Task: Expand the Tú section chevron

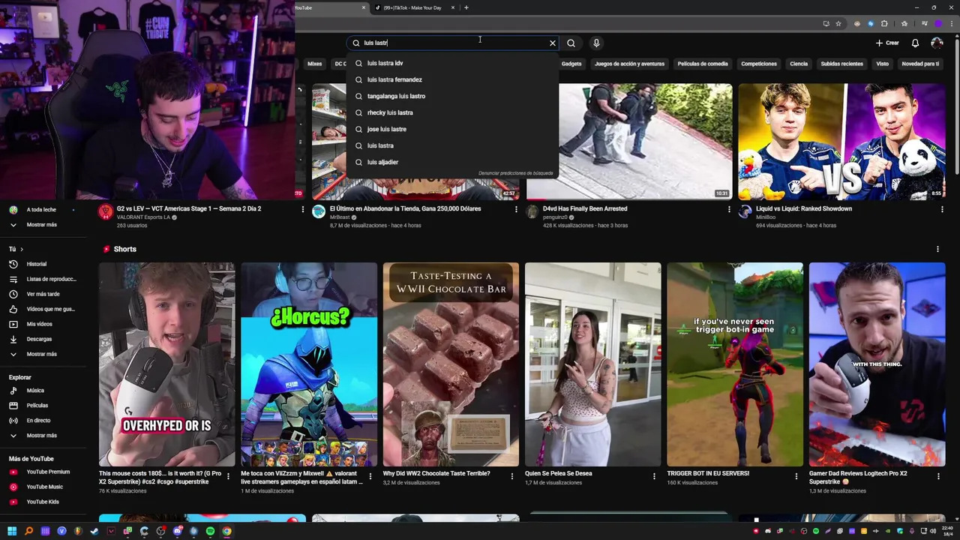Action: pos(22,249)
